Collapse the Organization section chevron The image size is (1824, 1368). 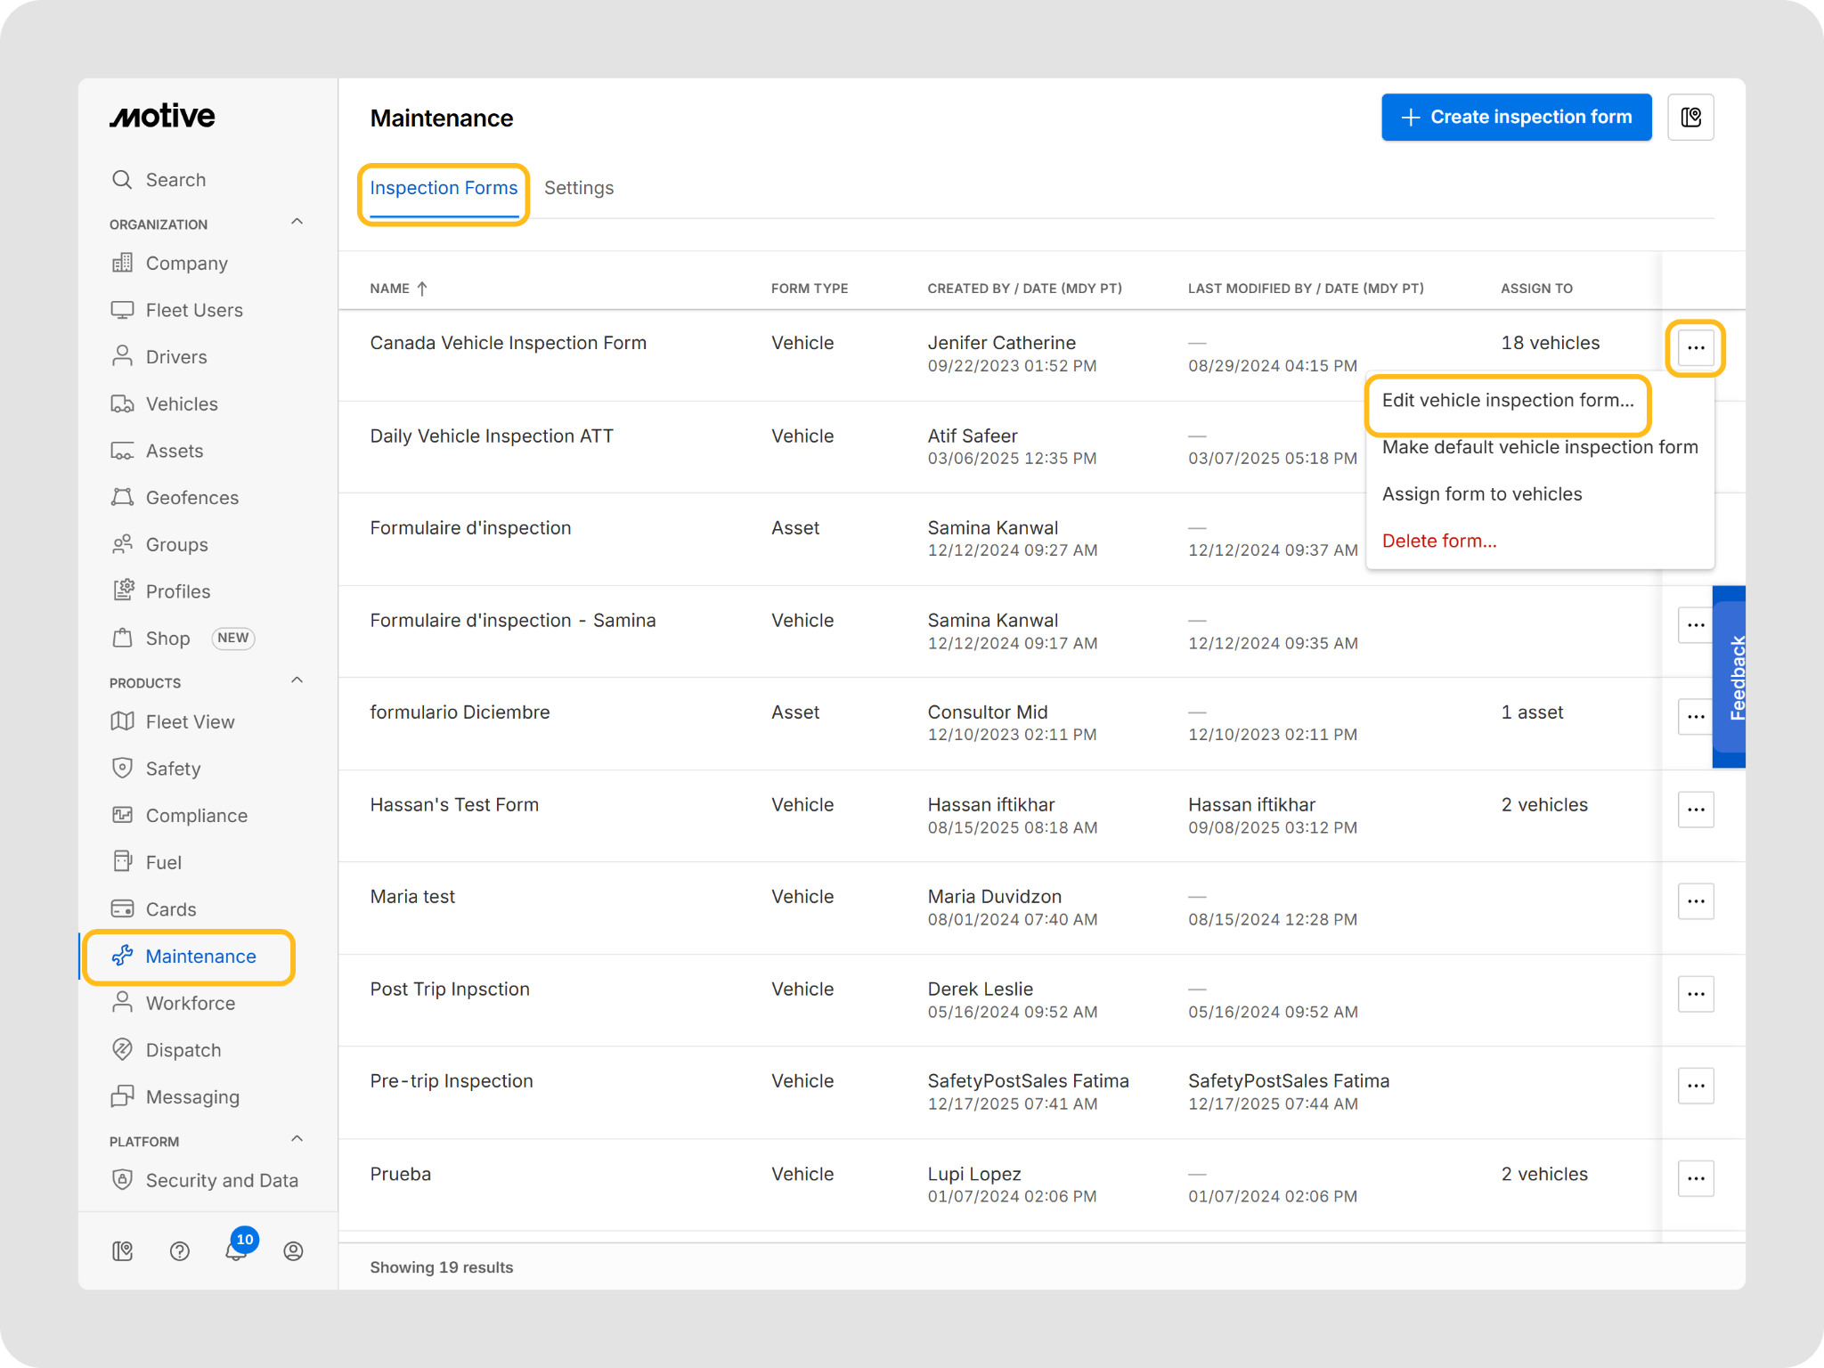click(x=297, y=222)
